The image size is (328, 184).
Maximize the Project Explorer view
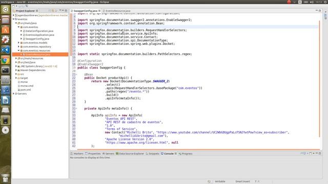pos(66,11)
